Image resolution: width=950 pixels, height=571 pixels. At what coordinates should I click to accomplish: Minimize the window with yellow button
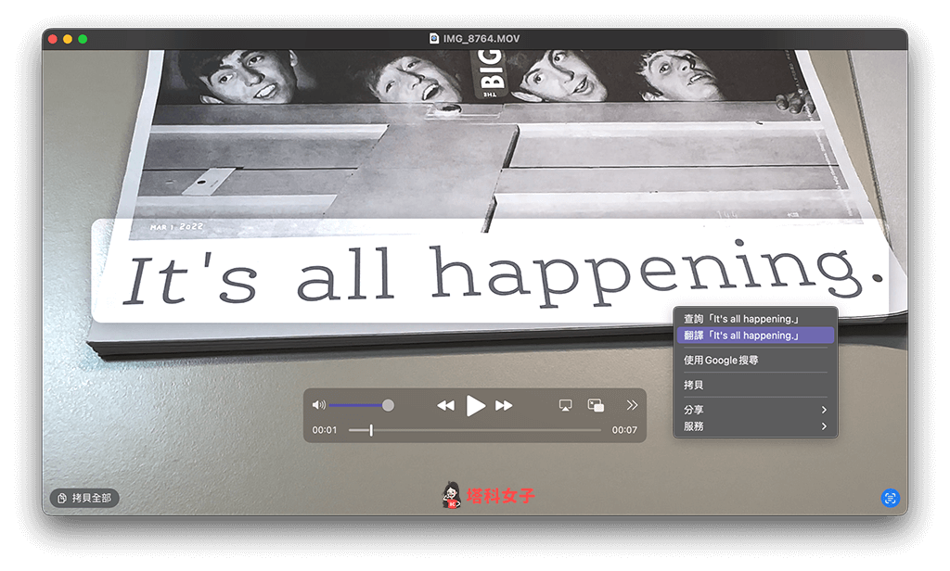[x=68, y=39]
